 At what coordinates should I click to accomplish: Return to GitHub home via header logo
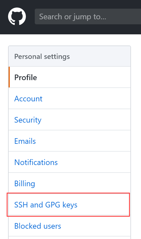coord(17,16)
